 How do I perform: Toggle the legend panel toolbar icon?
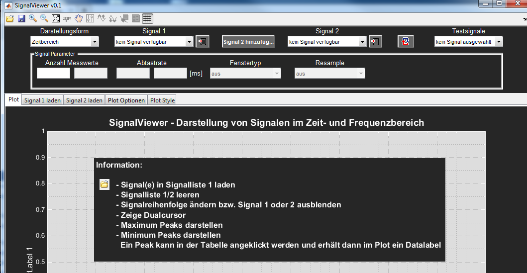pos(136,18)
